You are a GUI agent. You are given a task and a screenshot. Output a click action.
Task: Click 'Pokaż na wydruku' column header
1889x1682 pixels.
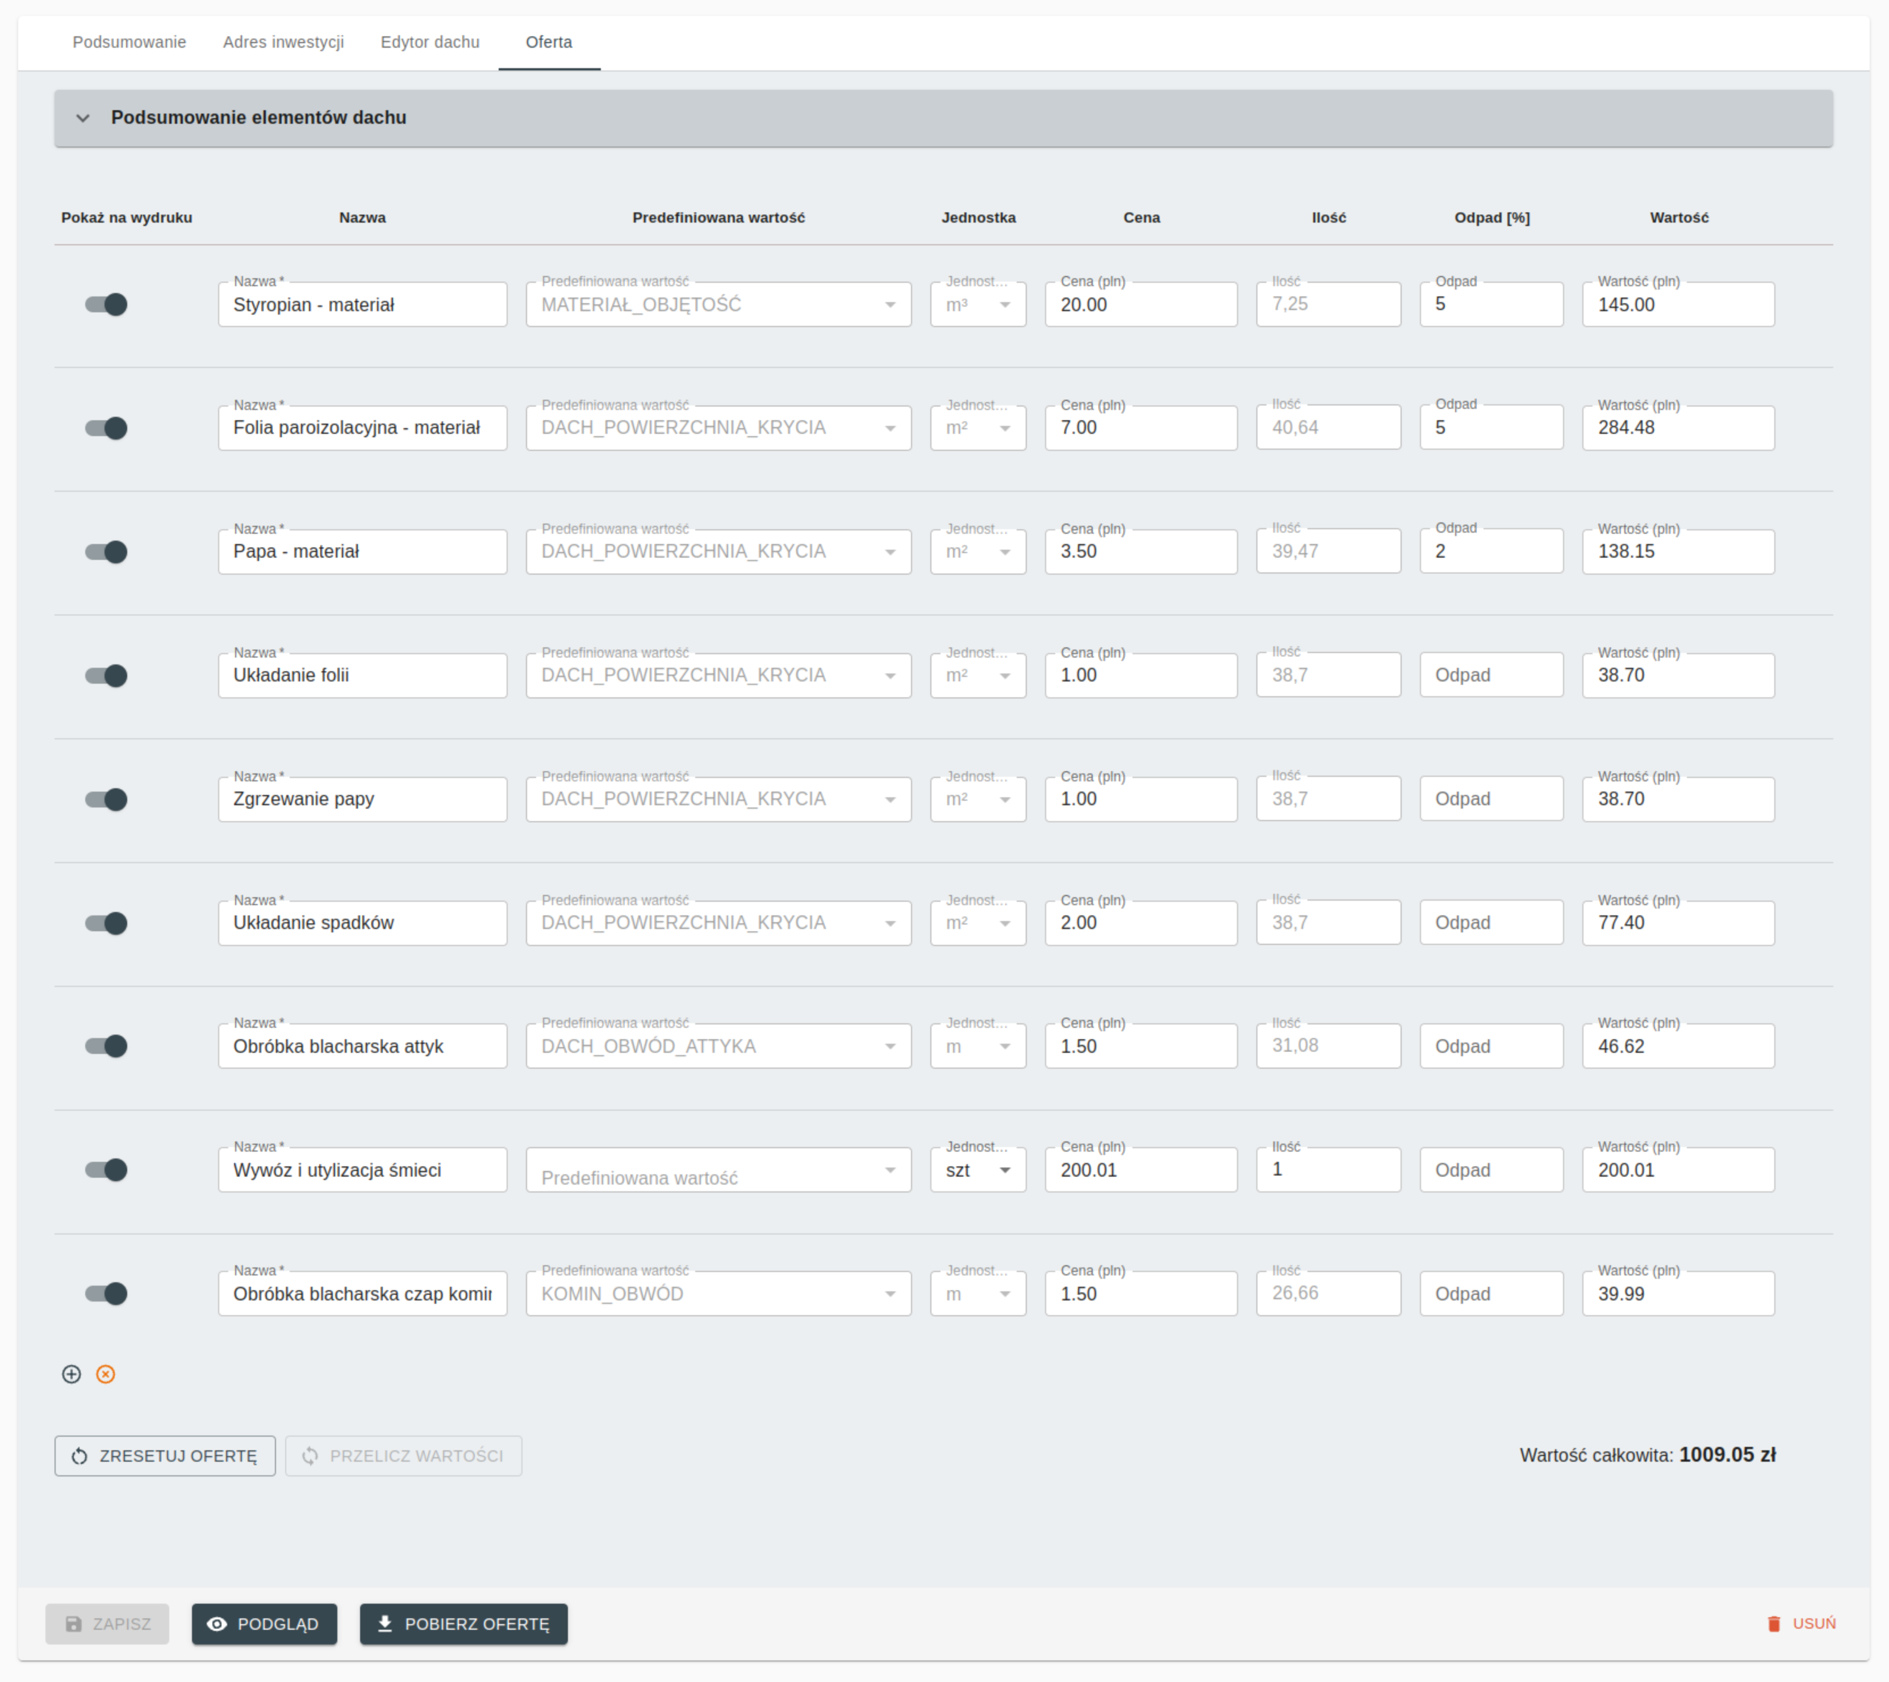[x=127, y=218]
